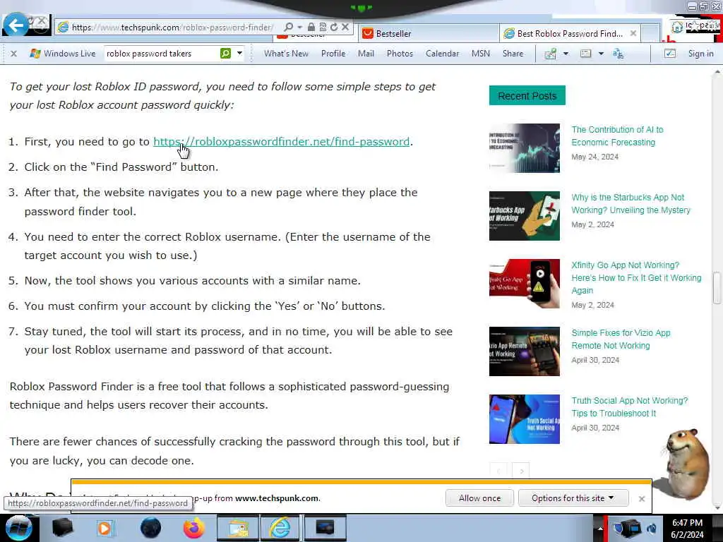
Task: Run the green Bing search button
Action: [225, 54]
